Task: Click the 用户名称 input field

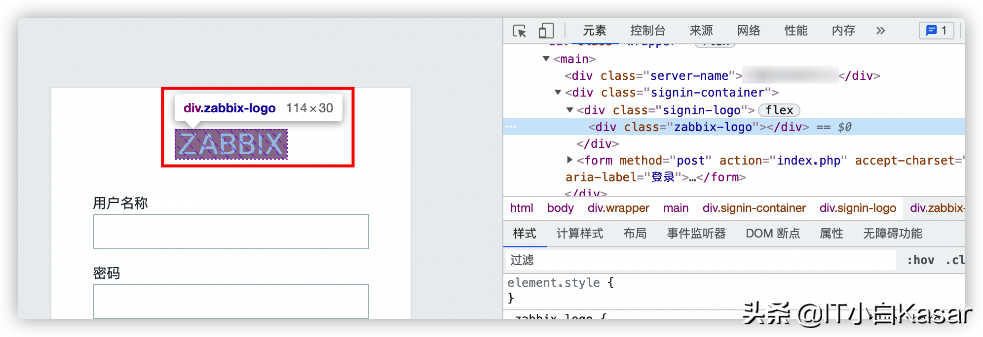Action: [231, 232]
